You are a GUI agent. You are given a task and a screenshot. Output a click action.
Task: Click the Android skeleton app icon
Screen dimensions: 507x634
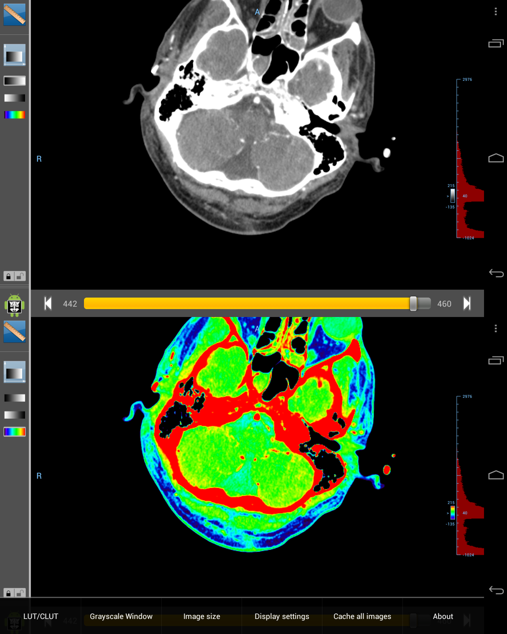coord(14,305)
